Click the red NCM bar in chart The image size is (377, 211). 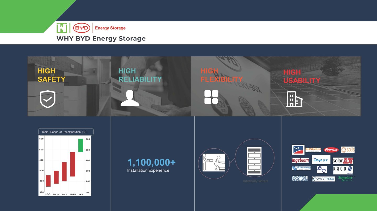(56, 177)
